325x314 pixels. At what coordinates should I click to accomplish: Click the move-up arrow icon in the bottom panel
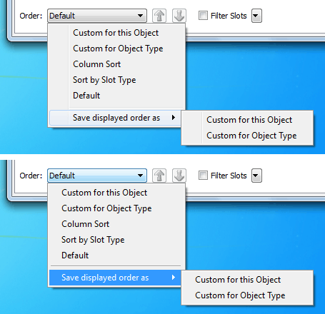[x=159, y=176]
